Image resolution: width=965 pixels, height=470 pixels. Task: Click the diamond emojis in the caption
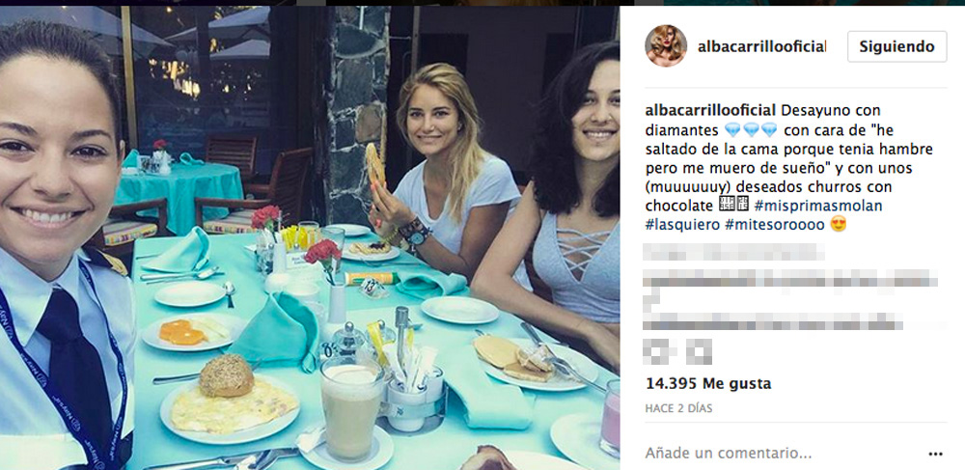(751, 130)
